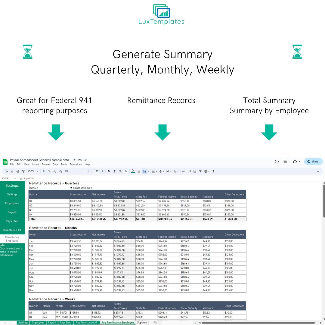Open the Name box dropdown arrow
Image resolution: width=325 pixels, height=325 pixels.
pyautogui.click(x=15, y=178)
